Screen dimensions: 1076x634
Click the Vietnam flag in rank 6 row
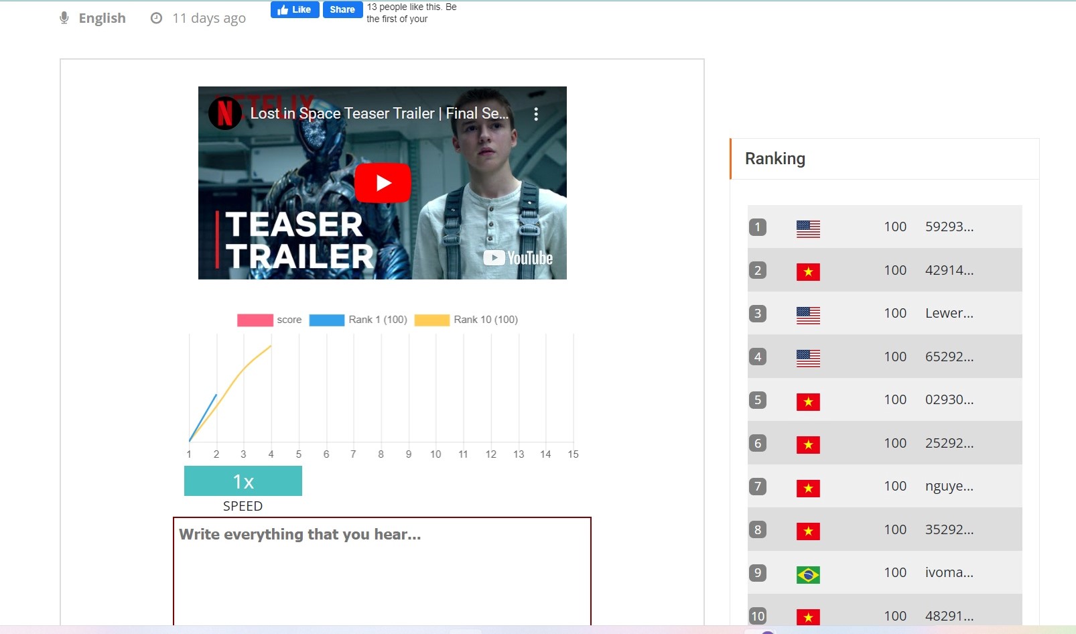(808, 445)
